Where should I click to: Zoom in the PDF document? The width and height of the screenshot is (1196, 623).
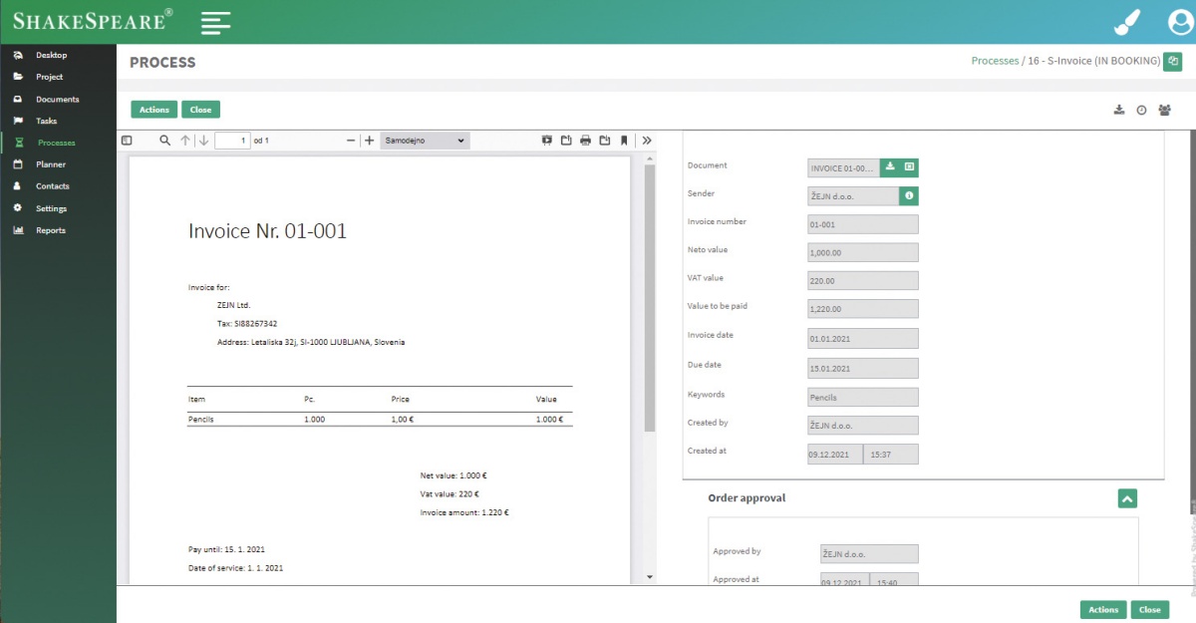pyautogui.click(x=370, y=141)
